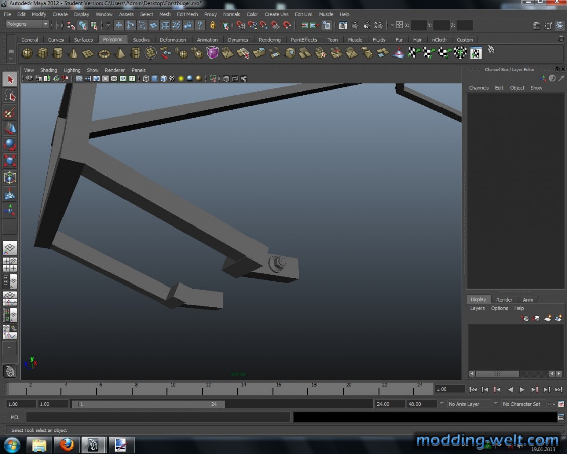Create a polygon cylinder from shelf
Viewport: 567px width, 454px height.
click(x=58, y=53)
